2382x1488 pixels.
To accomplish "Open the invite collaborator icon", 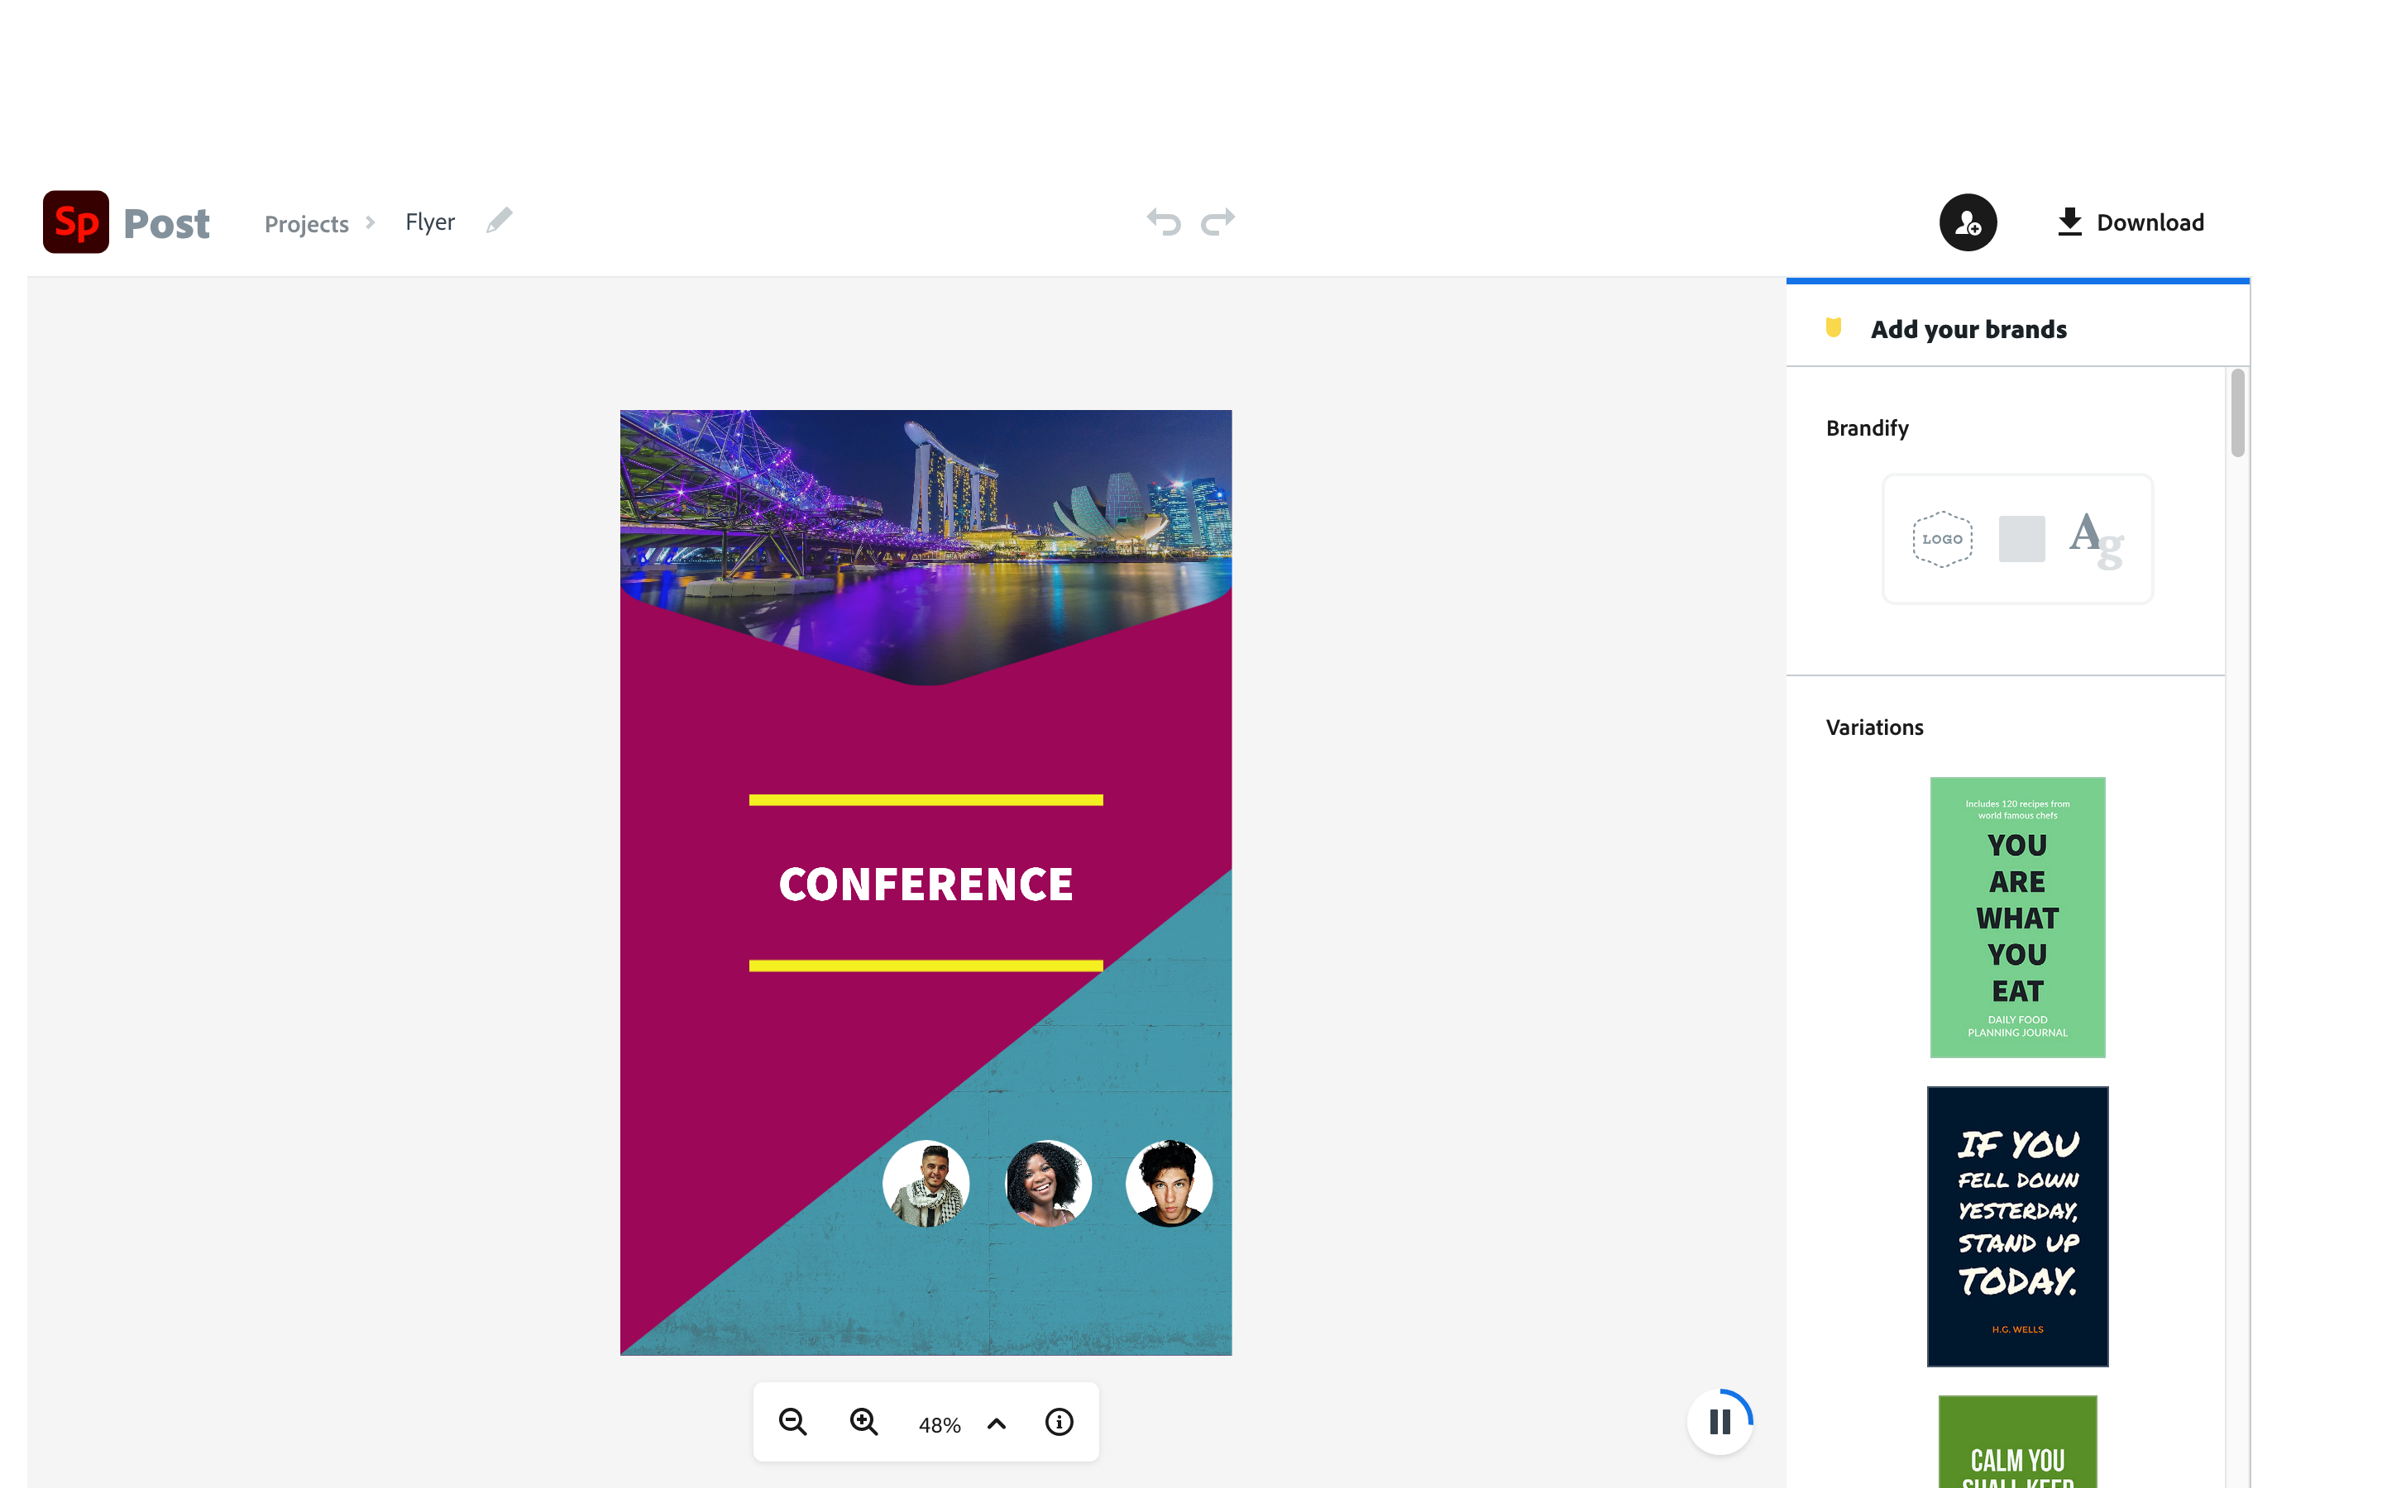I will pos(1967,223).
